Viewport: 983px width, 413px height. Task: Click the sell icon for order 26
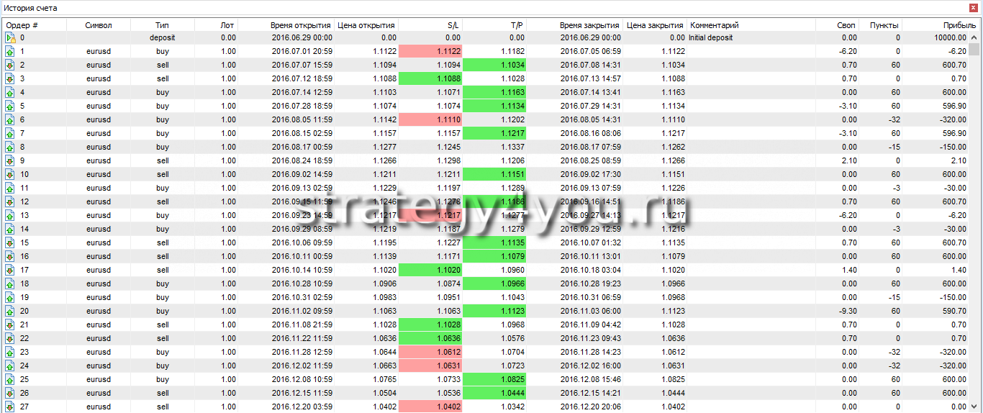[10, 393]
